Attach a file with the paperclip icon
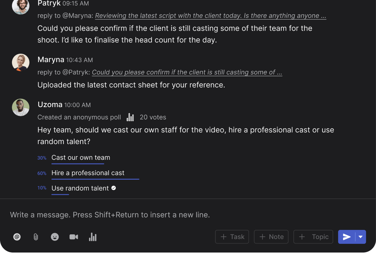 [36, 237]
